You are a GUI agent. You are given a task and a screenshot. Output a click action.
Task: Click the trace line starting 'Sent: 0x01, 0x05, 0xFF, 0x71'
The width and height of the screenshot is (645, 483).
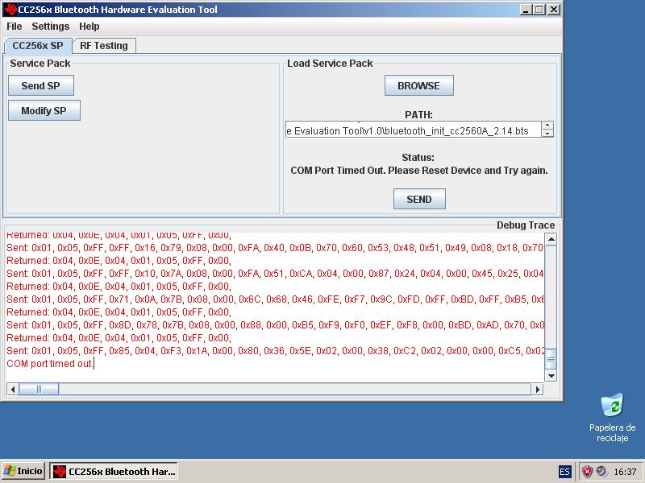click(275, 299)
